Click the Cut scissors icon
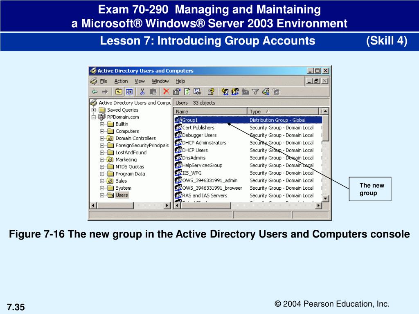The image size is (419, 314). click(x=142, y=92)
